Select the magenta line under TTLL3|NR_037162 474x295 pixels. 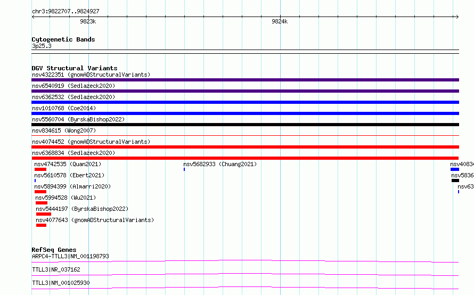point(245,274)
